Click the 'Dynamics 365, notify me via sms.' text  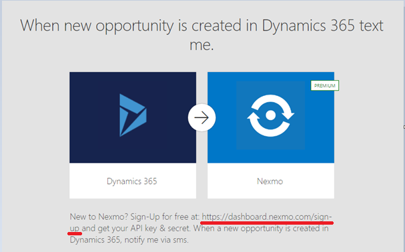[x=129, y=240]
